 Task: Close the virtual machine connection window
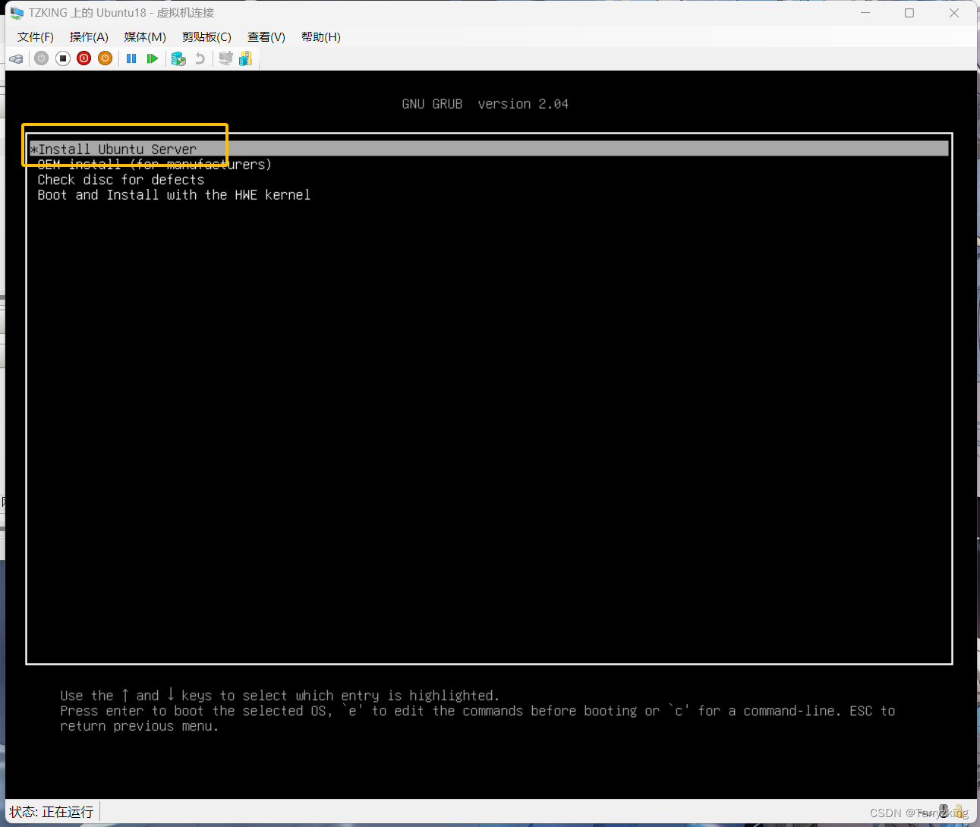click(954, 13)
